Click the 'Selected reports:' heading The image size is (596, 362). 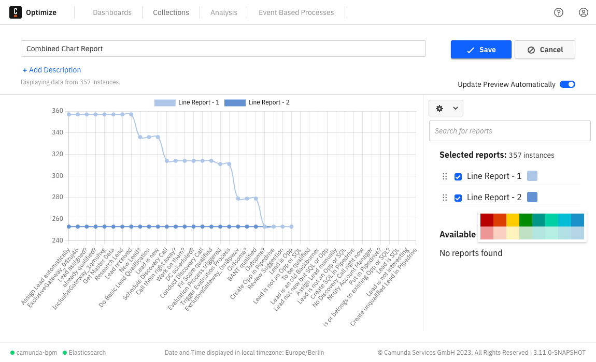[473, 155]
